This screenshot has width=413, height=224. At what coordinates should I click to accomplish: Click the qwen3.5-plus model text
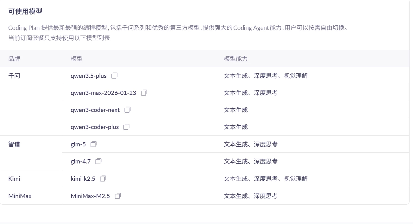coord(88,76)
